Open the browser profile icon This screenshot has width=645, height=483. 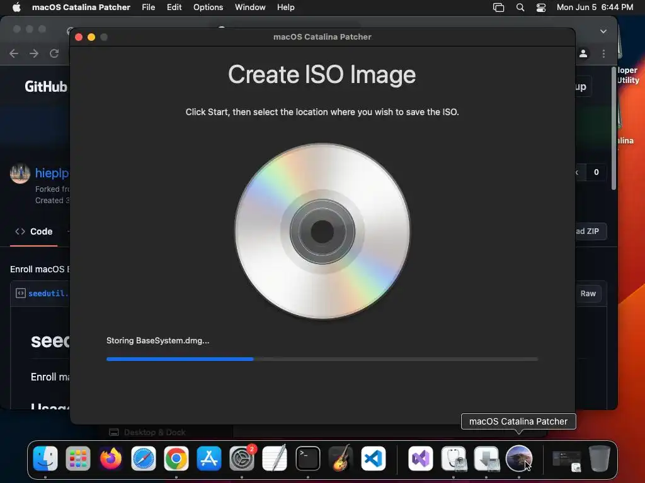point(583,53)
